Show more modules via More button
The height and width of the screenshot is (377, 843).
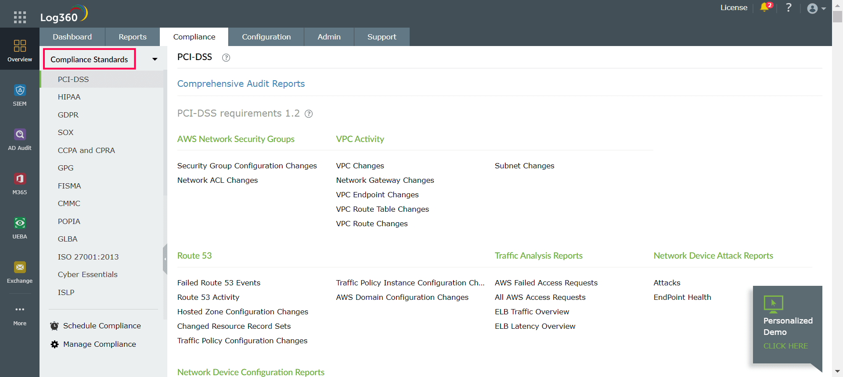pyautogui.click(x=20, y=315)
